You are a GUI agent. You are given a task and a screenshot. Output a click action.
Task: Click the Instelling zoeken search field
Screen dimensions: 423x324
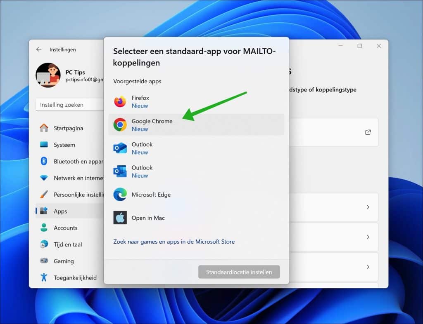click(70, 105)
